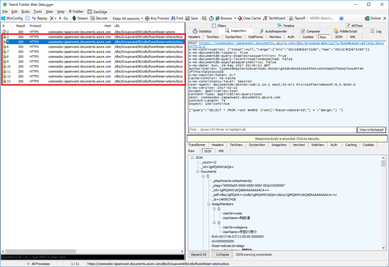Screen dimensions: 389x267
Task: Select session row number 8
Action: click(93, 57)
